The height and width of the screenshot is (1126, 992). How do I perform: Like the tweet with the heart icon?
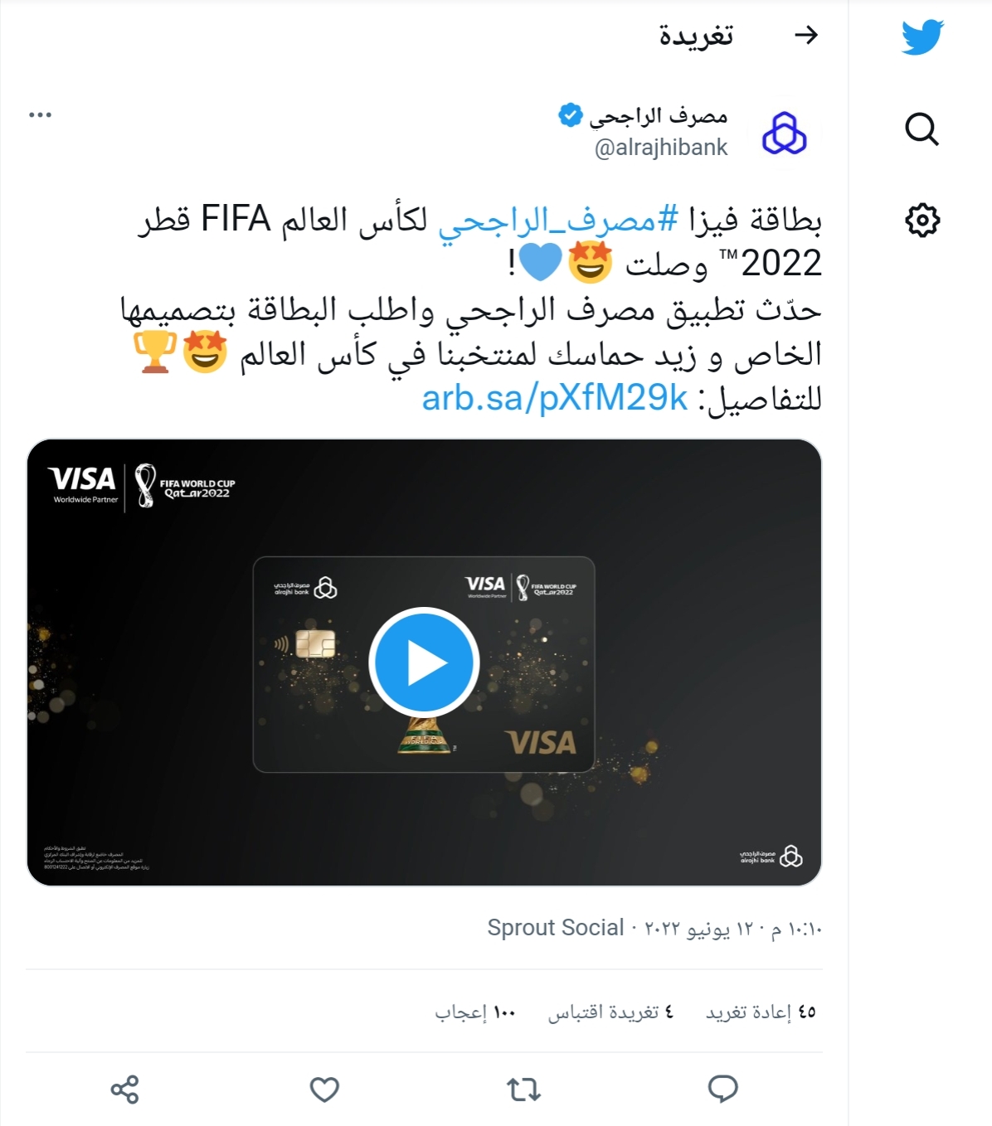pyautogui.click(x=324, y=1089)
